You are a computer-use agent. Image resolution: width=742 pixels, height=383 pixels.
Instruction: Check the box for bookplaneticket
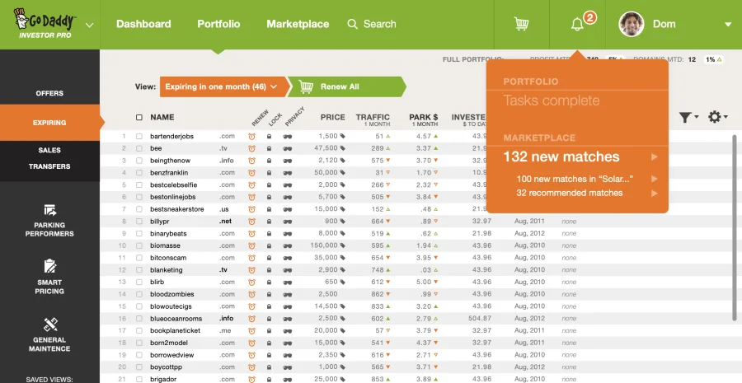coord(139,331)
